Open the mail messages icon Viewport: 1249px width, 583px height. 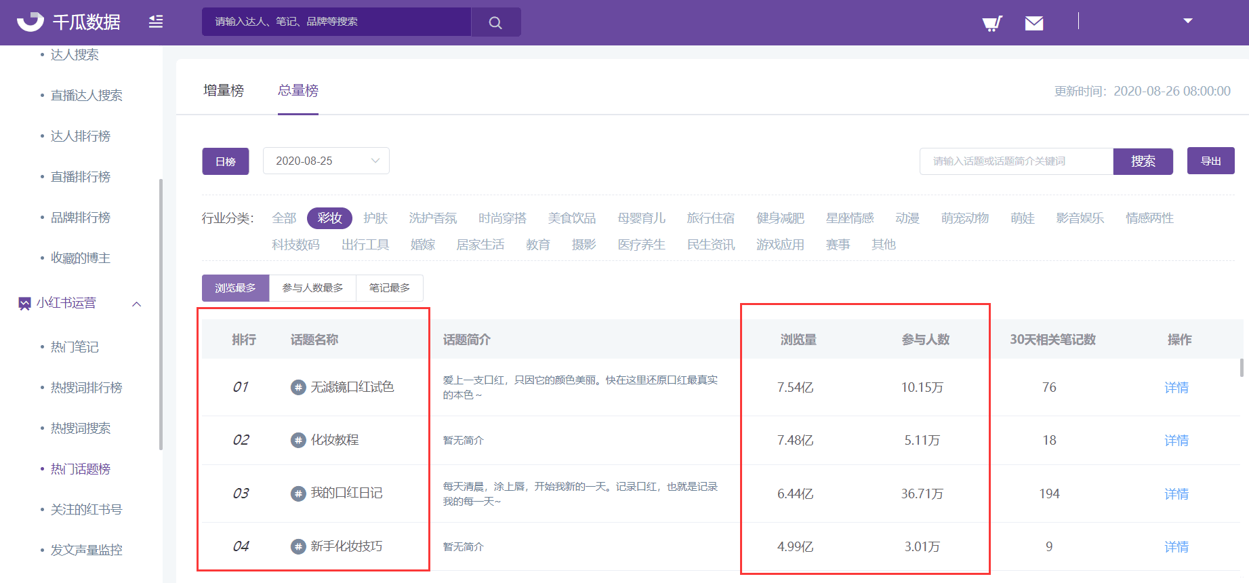tap(1034, 24)
